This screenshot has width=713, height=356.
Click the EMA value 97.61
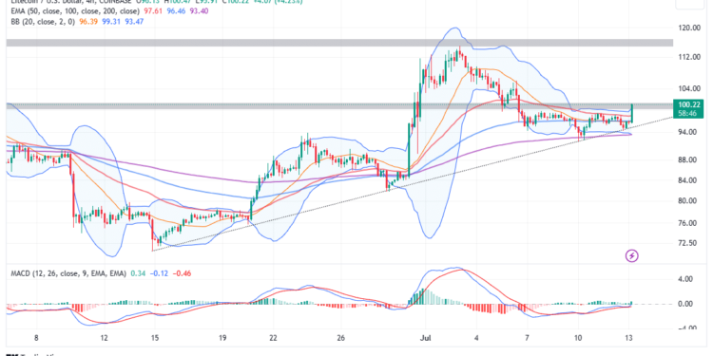click(x=152, y=11)
